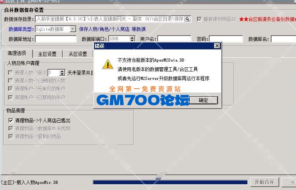Click the database port spinner arrows
The width and height of the screenshot is (296, 190).
coord(132,39)
